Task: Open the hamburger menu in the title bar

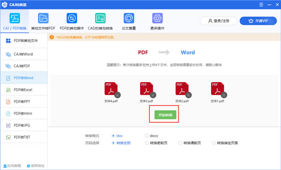Action: 261,5
